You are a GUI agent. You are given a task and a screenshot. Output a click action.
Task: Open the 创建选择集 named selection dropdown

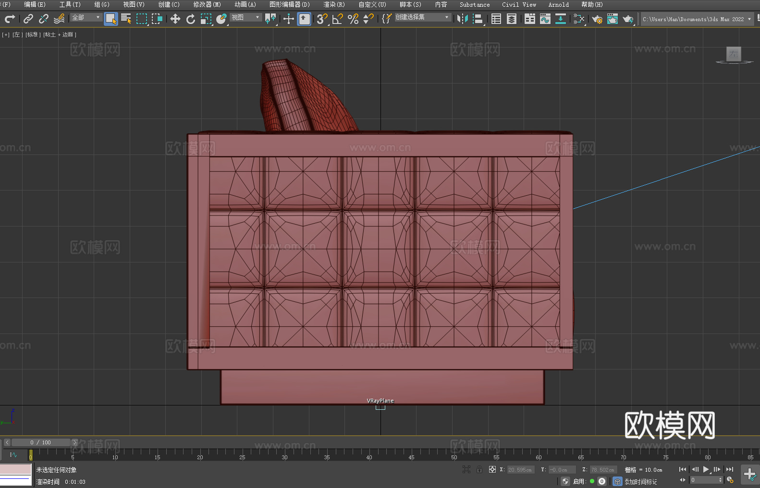[423, 17]
